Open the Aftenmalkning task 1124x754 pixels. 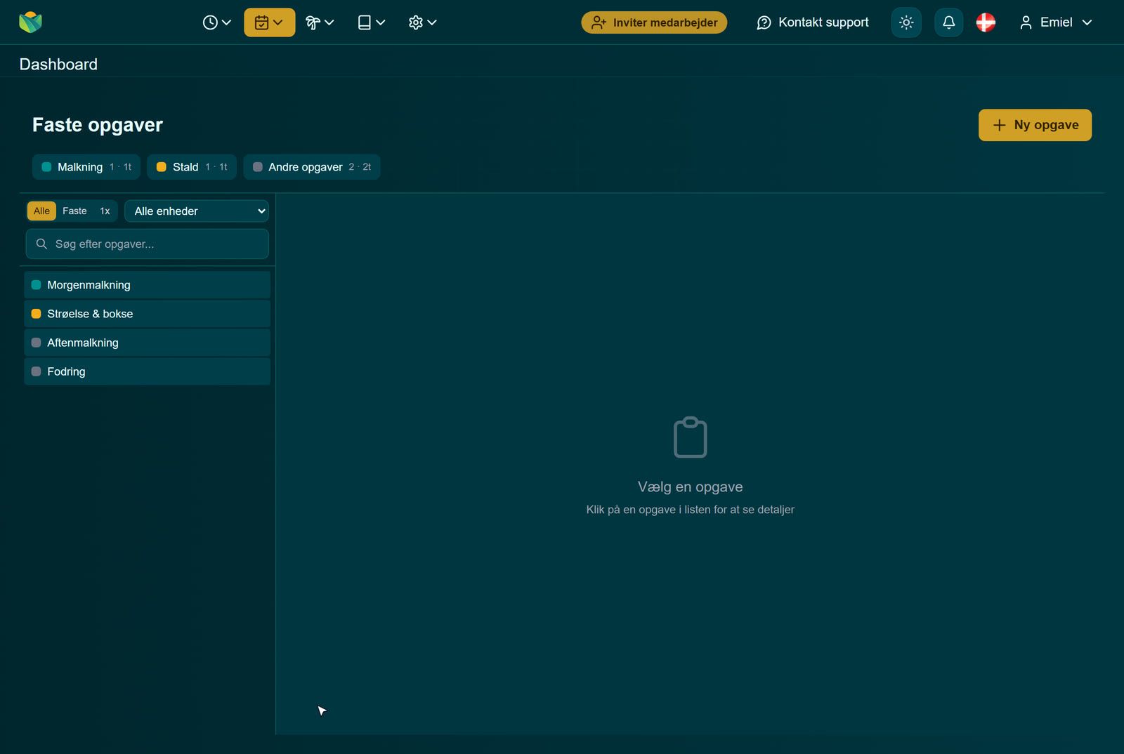pos(148,343)
